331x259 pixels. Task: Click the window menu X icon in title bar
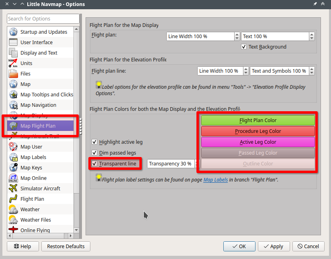(x=7, y=4)
